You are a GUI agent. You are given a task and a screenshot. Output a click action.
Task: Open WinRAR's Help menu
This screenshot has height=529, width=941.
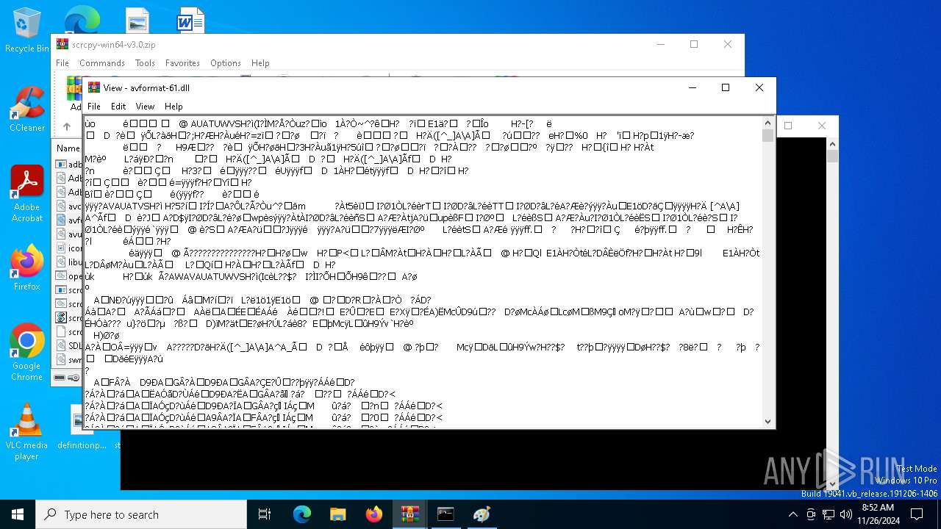coord(260,63)
